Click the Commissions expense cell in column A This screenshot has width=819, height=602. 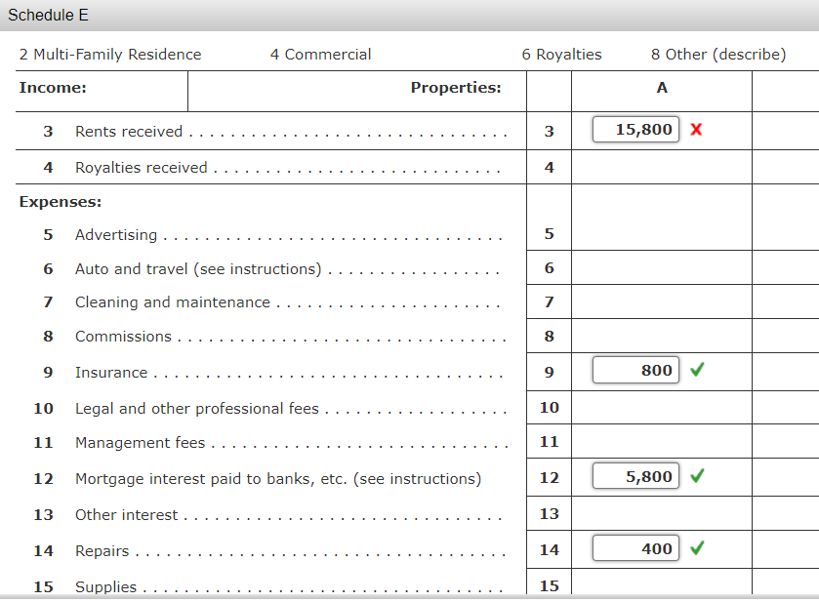662,336
